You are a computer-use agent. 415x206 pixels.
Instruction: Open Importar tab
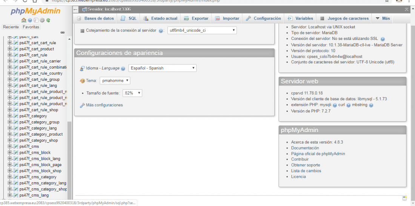227,18
